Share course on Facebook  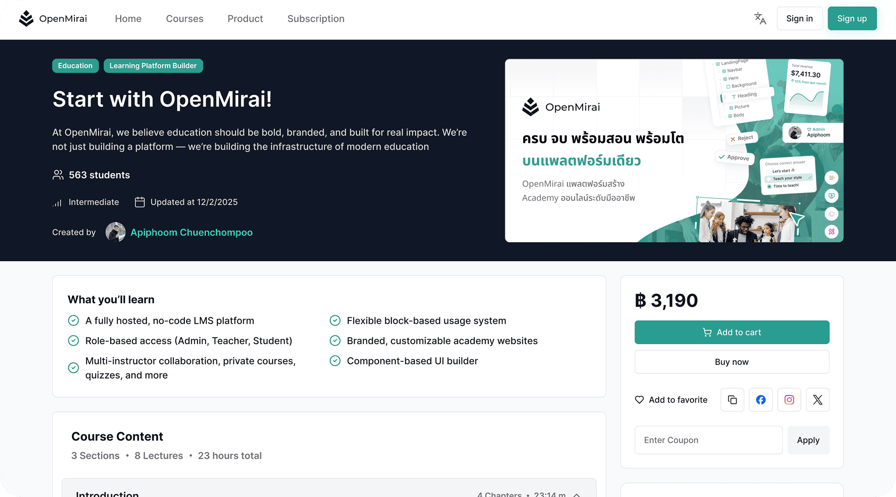tap(761, 400)
